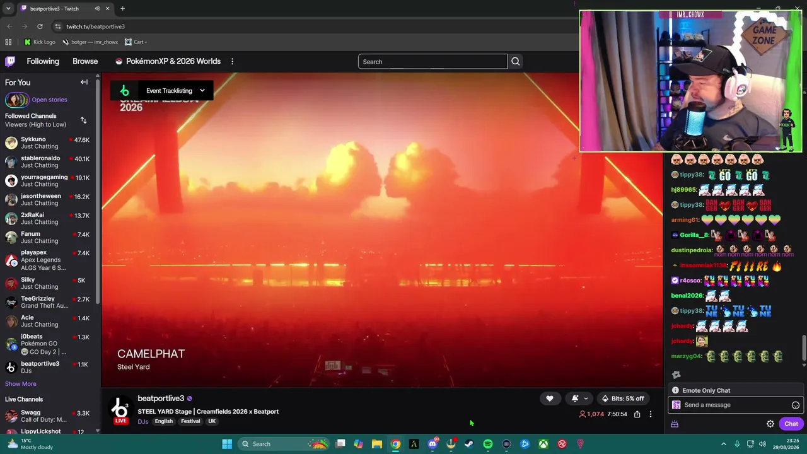Open the emote picker in chat
Screen dimensions: 807x454
796,405
